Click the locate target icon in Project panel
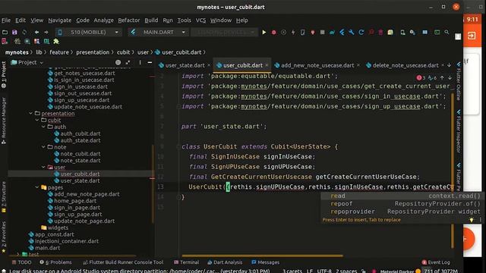This screenshot has height=273, width=486. [x=118, y=62]
